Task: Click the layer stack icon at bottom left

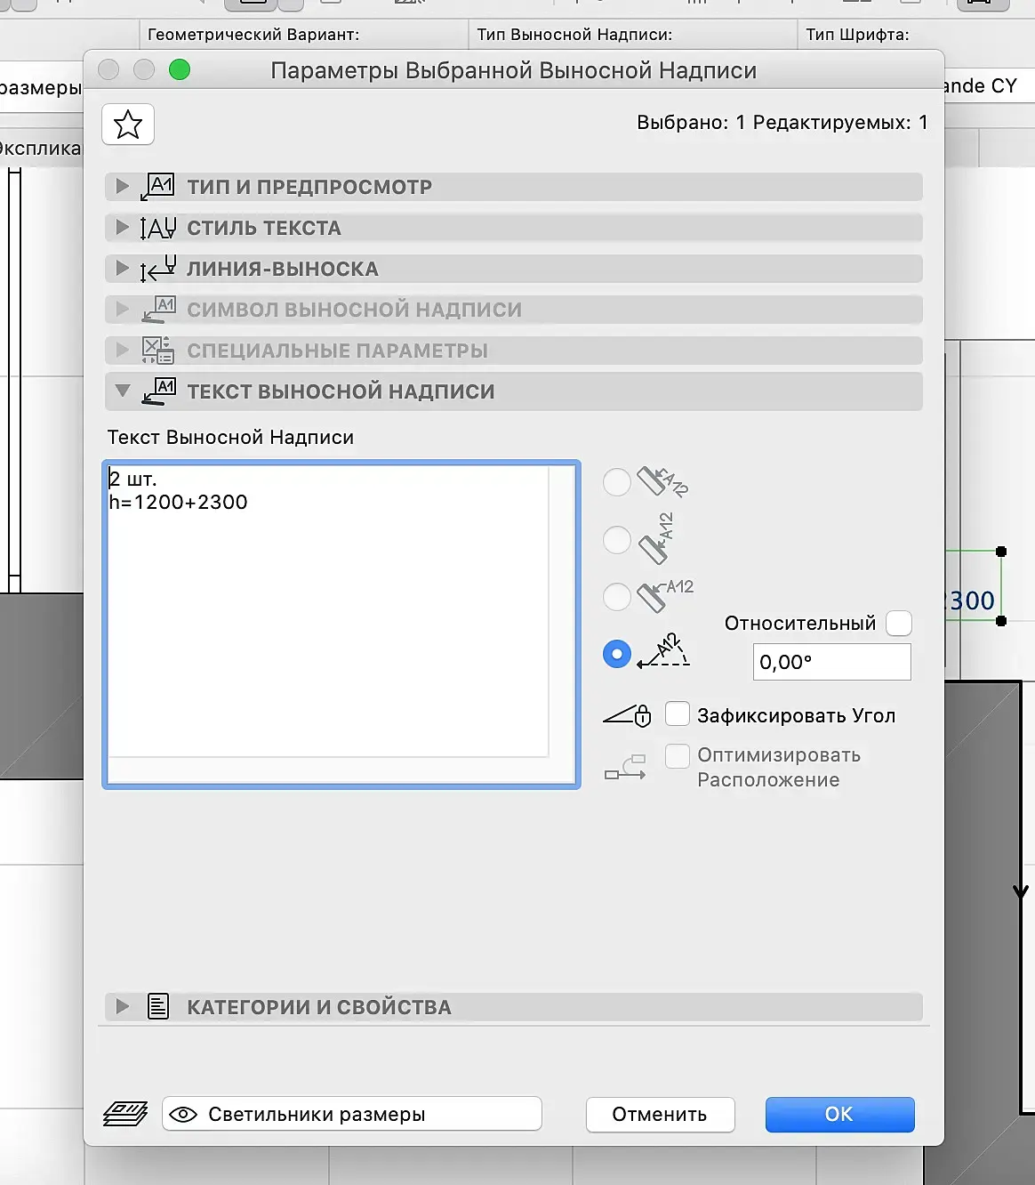Action: click(x=125, y=1114)
